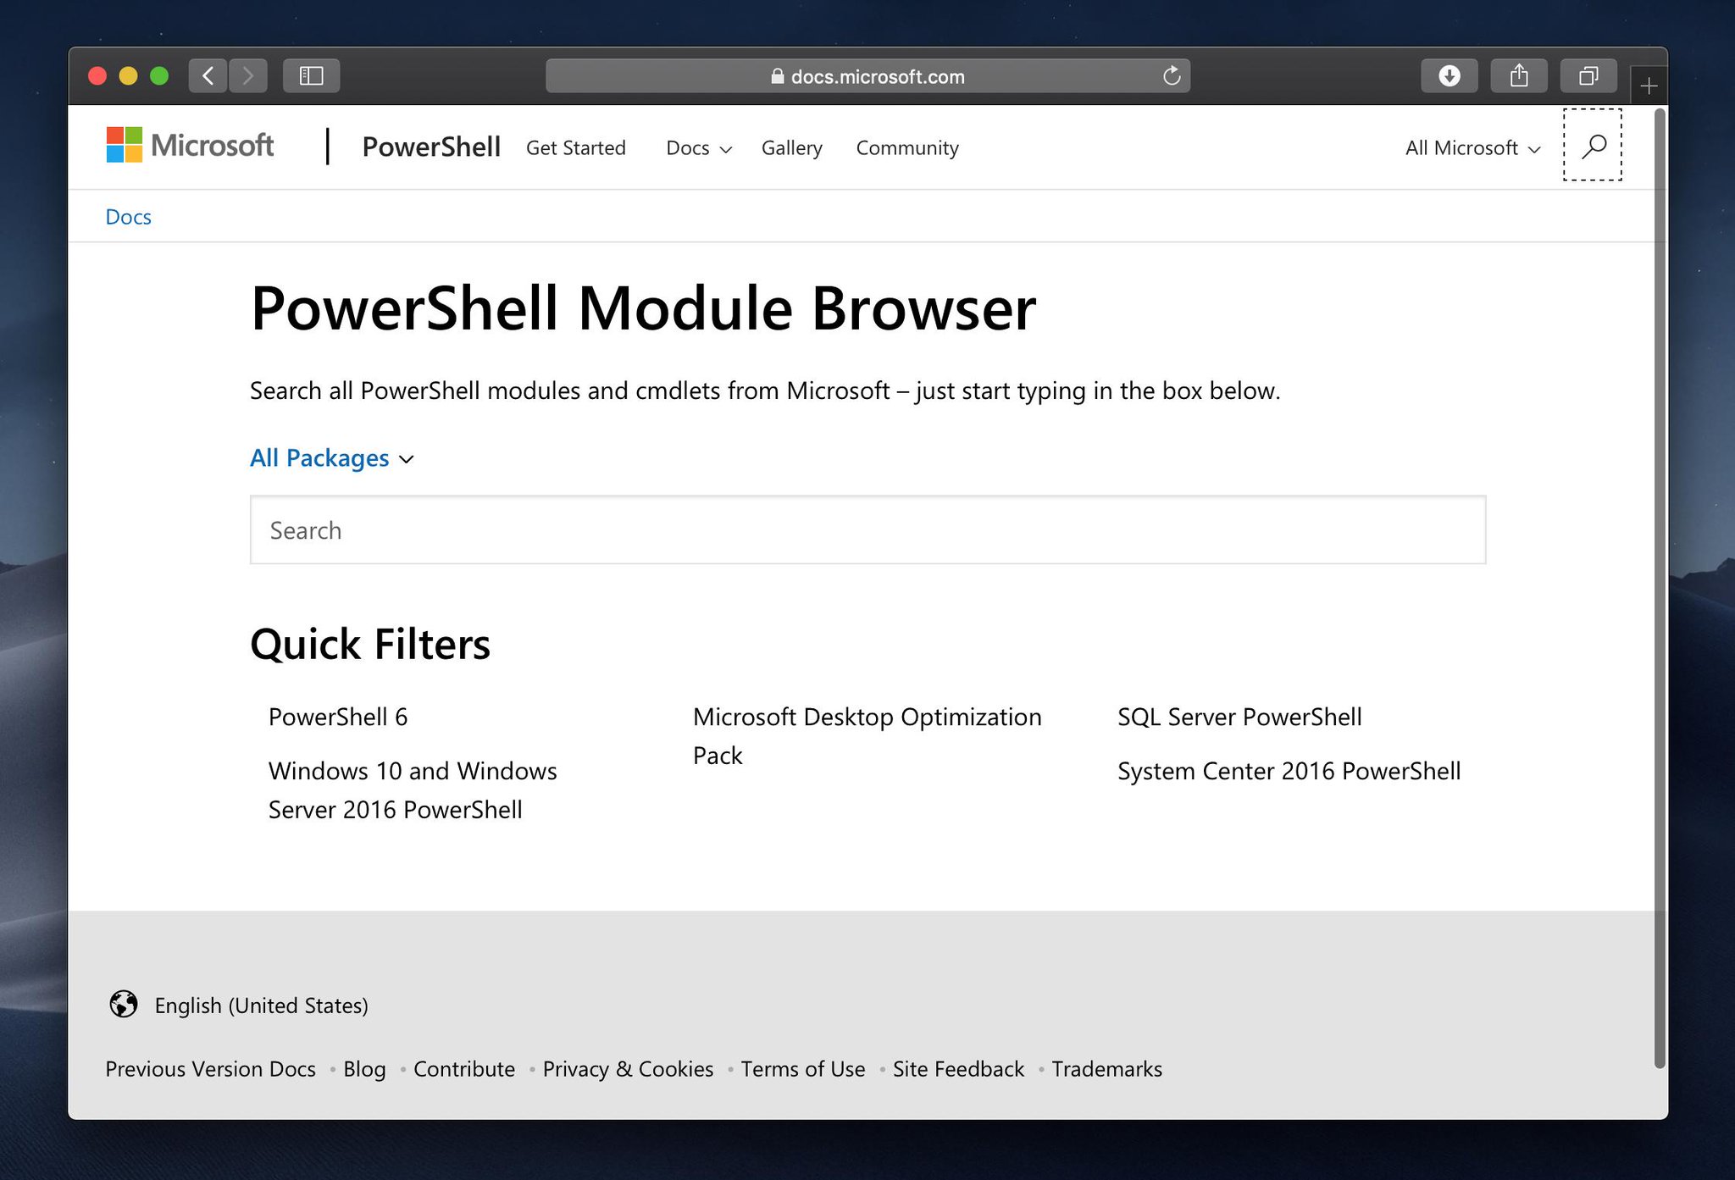Go back with the back arrow
1735x1180 pixels.
[208, 76]
